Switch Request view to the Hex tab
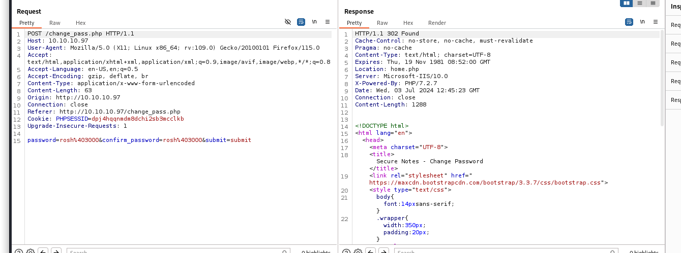This screenshot has height=253, width=681. [81, 23]
